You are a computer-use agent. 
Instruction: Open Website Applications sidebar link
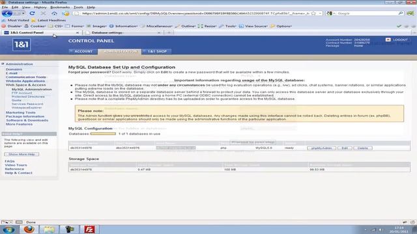point(25,81)
